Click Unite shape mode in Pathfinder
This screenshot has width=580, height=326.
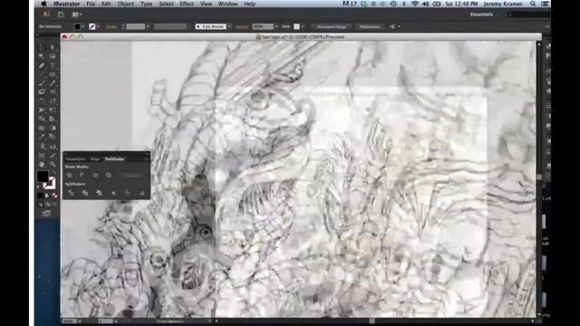(x=70, y=175)
